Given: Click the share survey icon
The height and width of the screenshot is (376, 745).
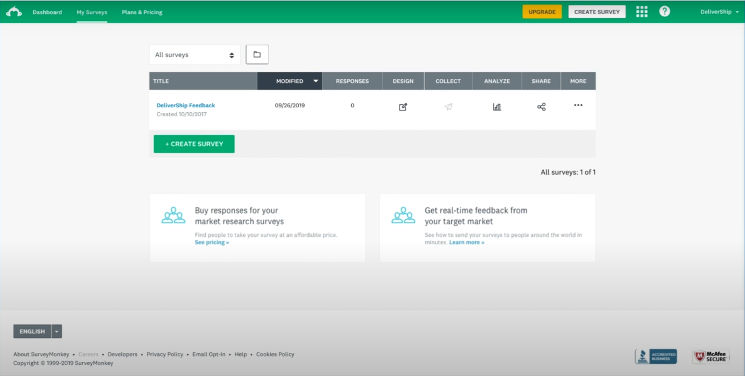Looking at the screenshot, I should click(541, 107).
